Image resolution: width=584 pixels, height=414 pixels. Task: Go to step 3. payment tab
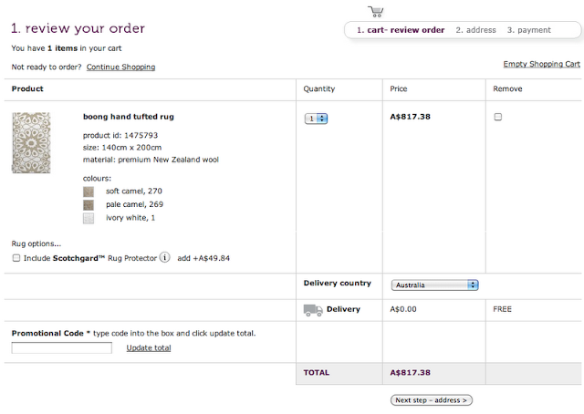pyautogui.click(x=528, y=30)
